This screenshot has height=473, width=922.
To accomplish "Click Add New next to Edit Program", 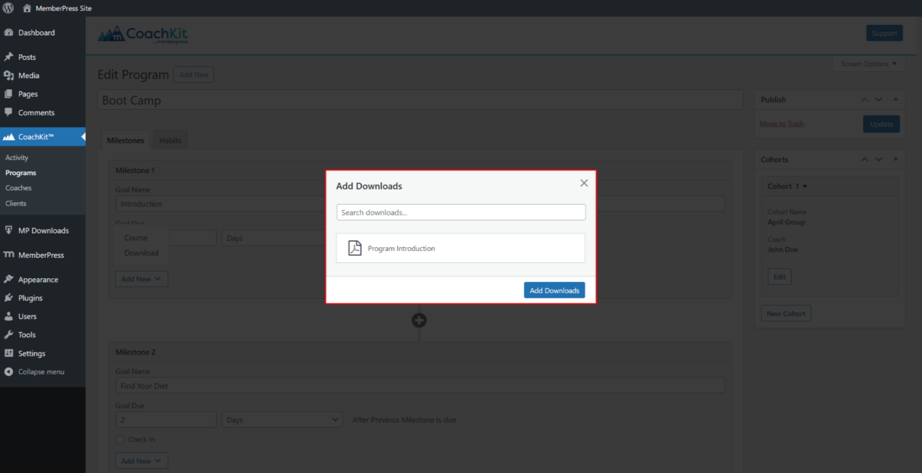I will pyautogui.click(x=193, y=74).
